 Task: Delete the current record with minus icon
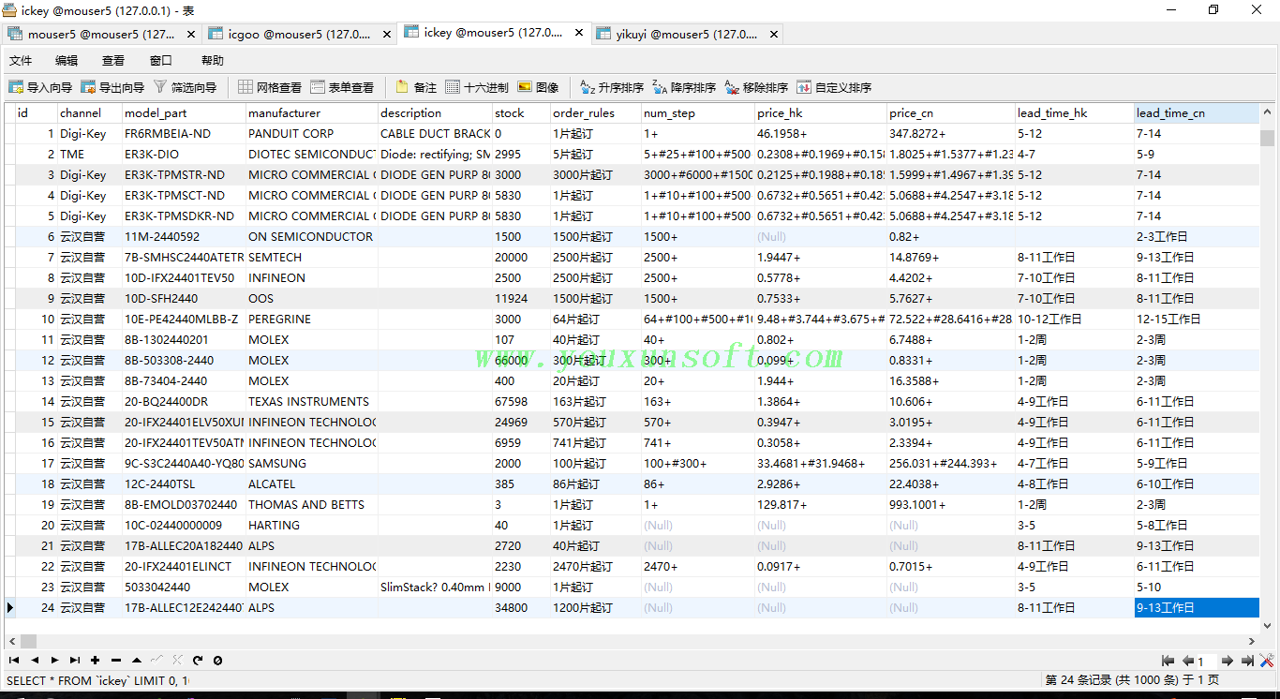click(116, 661)
